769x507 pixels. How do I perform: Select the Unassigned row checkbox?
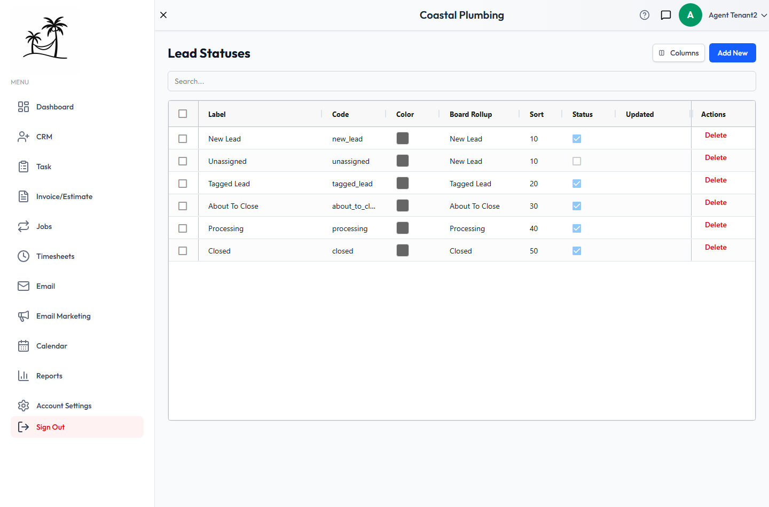point(183,161)
